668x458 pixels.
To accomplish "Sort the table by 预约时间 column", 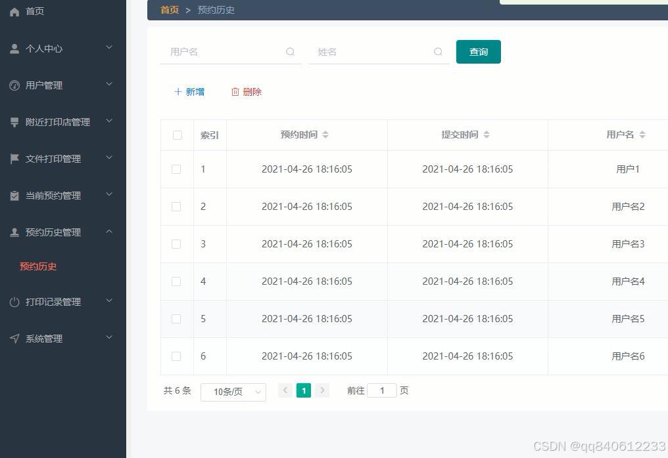I will coord(325,135).
